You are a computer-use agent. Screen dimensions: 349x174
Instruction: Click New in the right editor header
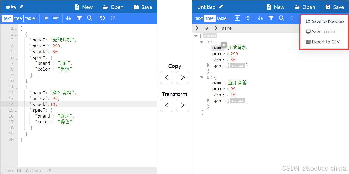click(x=275, y=7)
